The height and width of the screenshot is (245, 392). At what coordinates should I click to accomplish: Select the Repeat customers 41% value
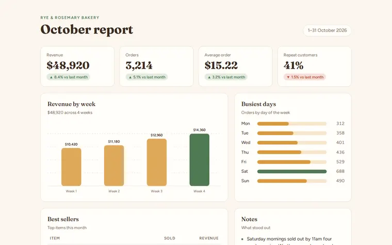293,66
